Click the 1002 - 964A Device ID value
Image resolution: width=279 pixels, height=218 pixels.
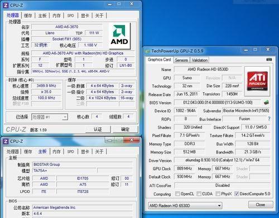point(185,111)
